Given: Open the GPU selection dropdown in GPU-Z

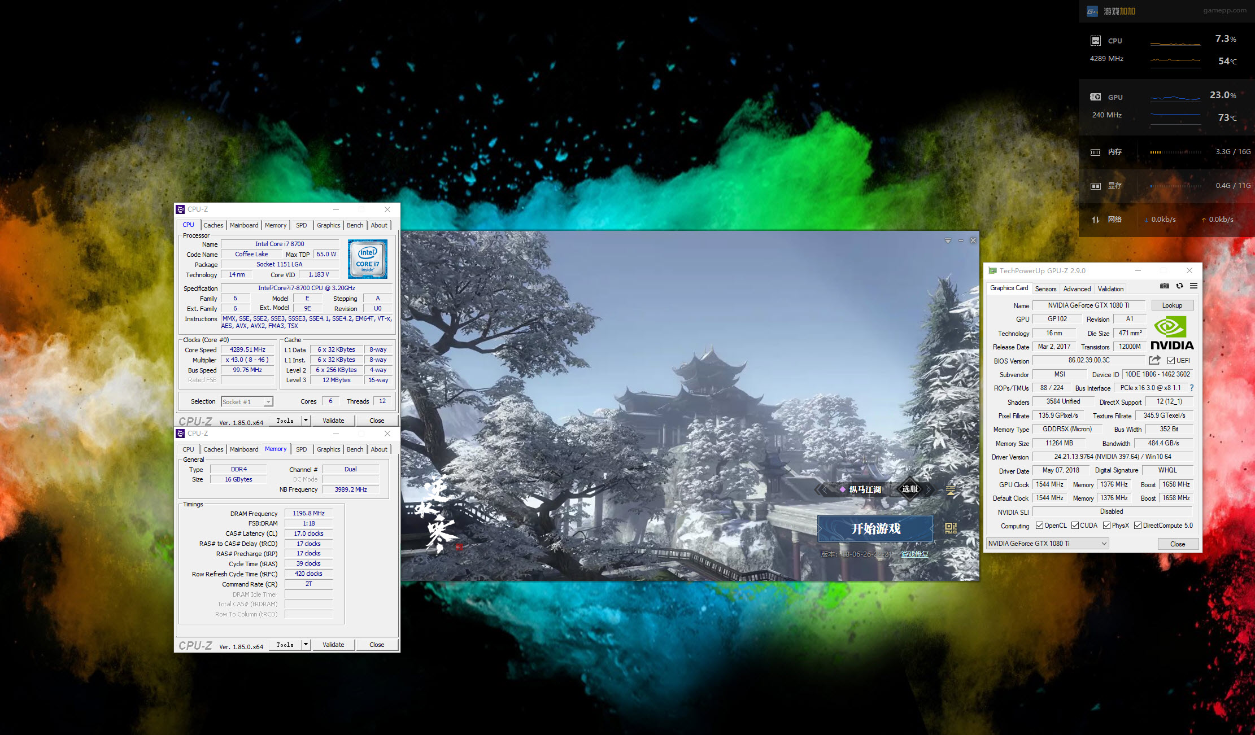Looking at the screenshot, I should click(x=1104, y=544).
